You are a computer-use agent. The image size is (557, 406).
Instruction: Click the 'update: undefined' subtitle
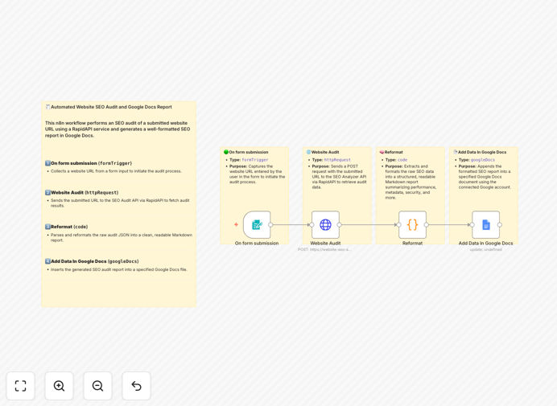(x=485, y=249)
